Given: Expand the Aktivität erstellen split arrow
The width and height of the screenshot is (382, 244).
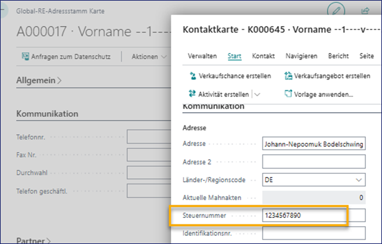Looking at the screenshot, I should pos(257,94).
